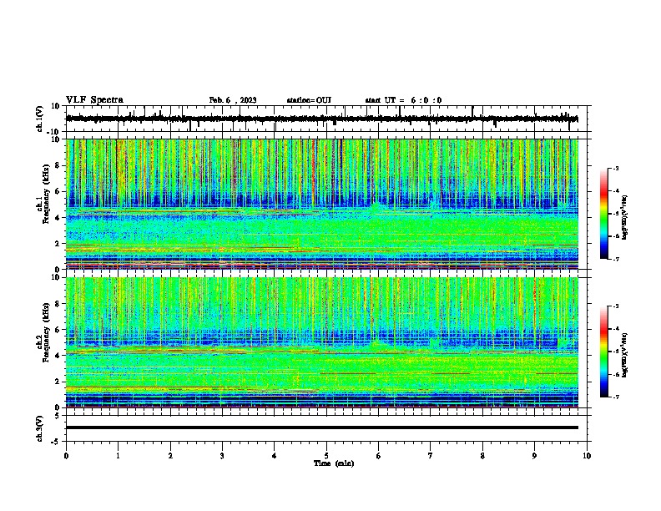This screenshot has width=661, height=511.
Task: Click the ch.2 color scale bar
Action: point(604,352)
